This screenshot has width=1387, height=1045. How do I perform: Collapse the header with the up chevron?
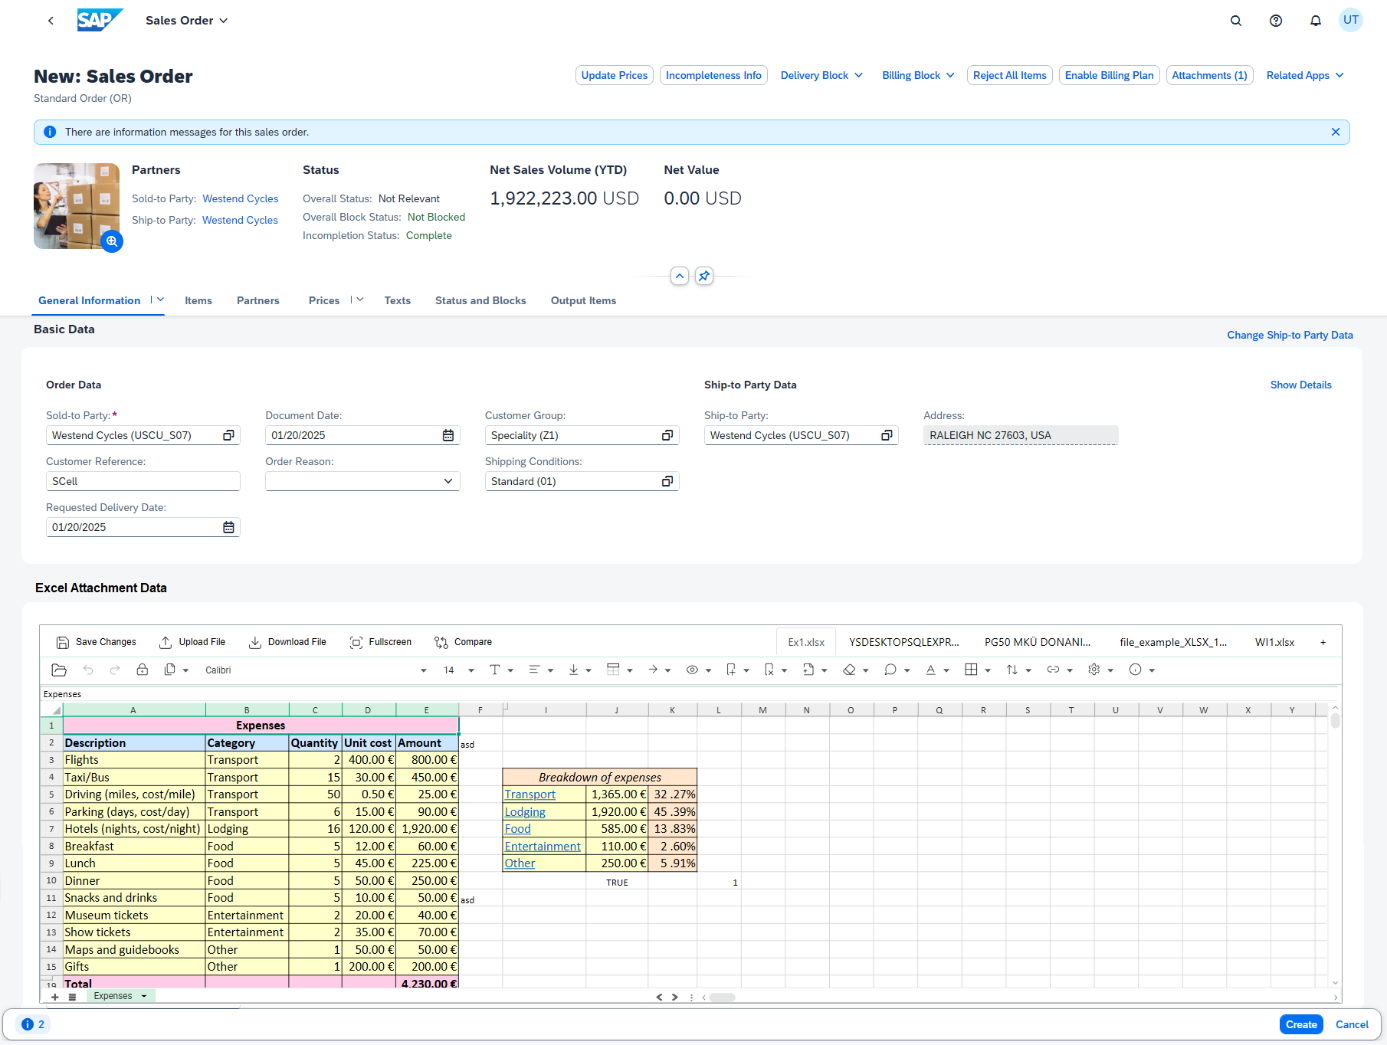click(x=680, y=276)
